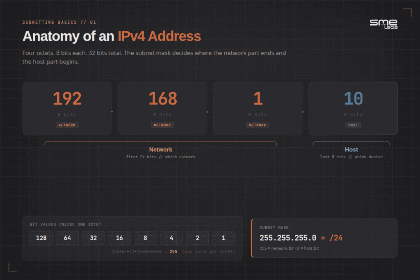Click 'last 8 bits // which device' caption
The width and height of the screenshot is (420, 280).
(352, 157)
